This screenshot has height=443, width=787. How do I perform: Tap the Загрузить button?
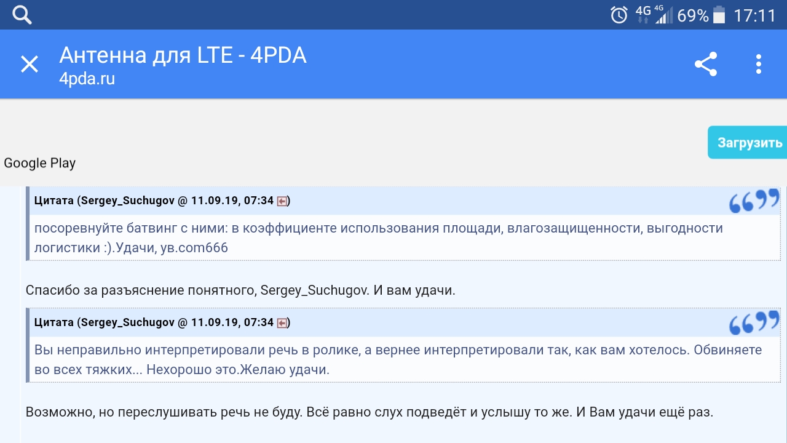click(x=748, y=142)
